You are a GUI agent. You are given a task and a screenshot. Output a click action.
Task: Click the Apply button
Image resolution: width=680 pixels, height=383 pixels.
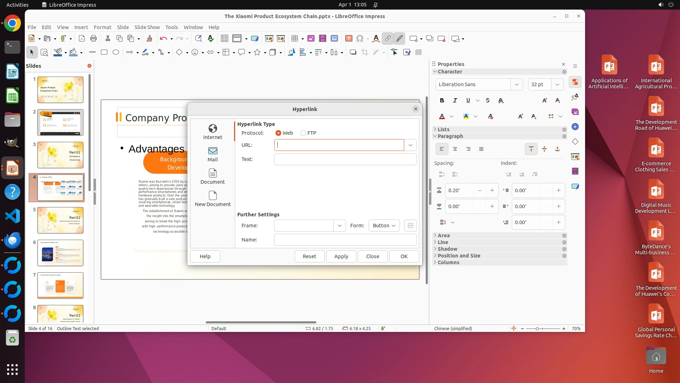(x=341, y=256)
